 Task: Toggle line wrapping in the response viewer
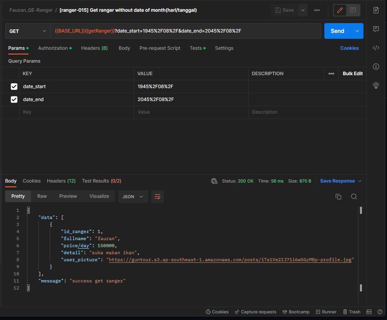coord(157,197)
